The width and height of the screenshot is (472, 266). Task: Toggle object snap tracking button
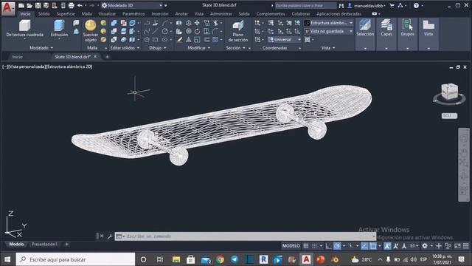(364, 246)
